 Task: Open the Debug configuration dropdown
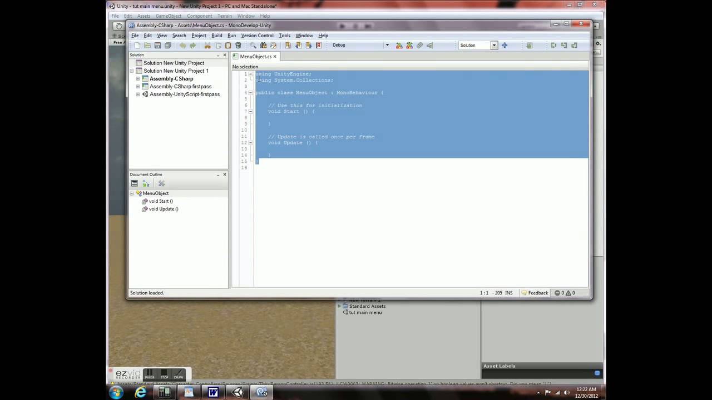387,46
